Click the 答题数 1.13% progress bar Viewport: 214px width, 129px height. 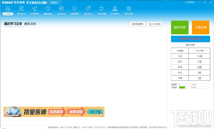click(194, 84)
